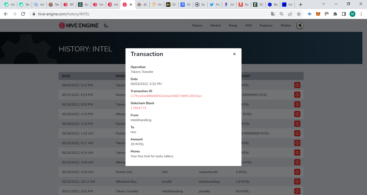Open the FAQ page
The image size is (367, 195).
click(x=249, y=25)
